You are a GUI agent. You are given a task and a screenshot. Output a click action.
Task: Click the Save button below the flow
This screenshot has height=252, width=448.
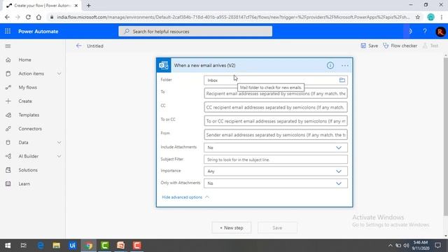coord(277,227)
